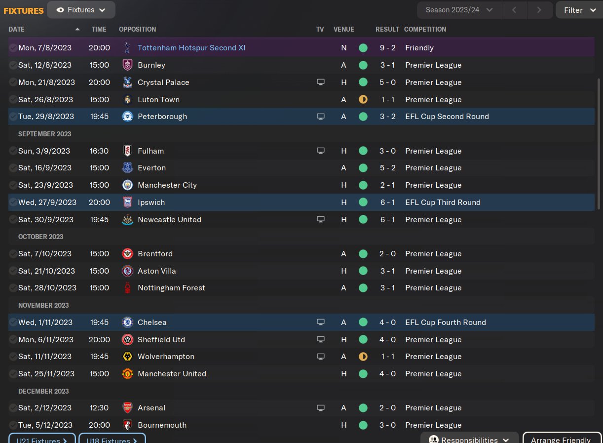Go to next season arrow button

(x=539, y=10)
